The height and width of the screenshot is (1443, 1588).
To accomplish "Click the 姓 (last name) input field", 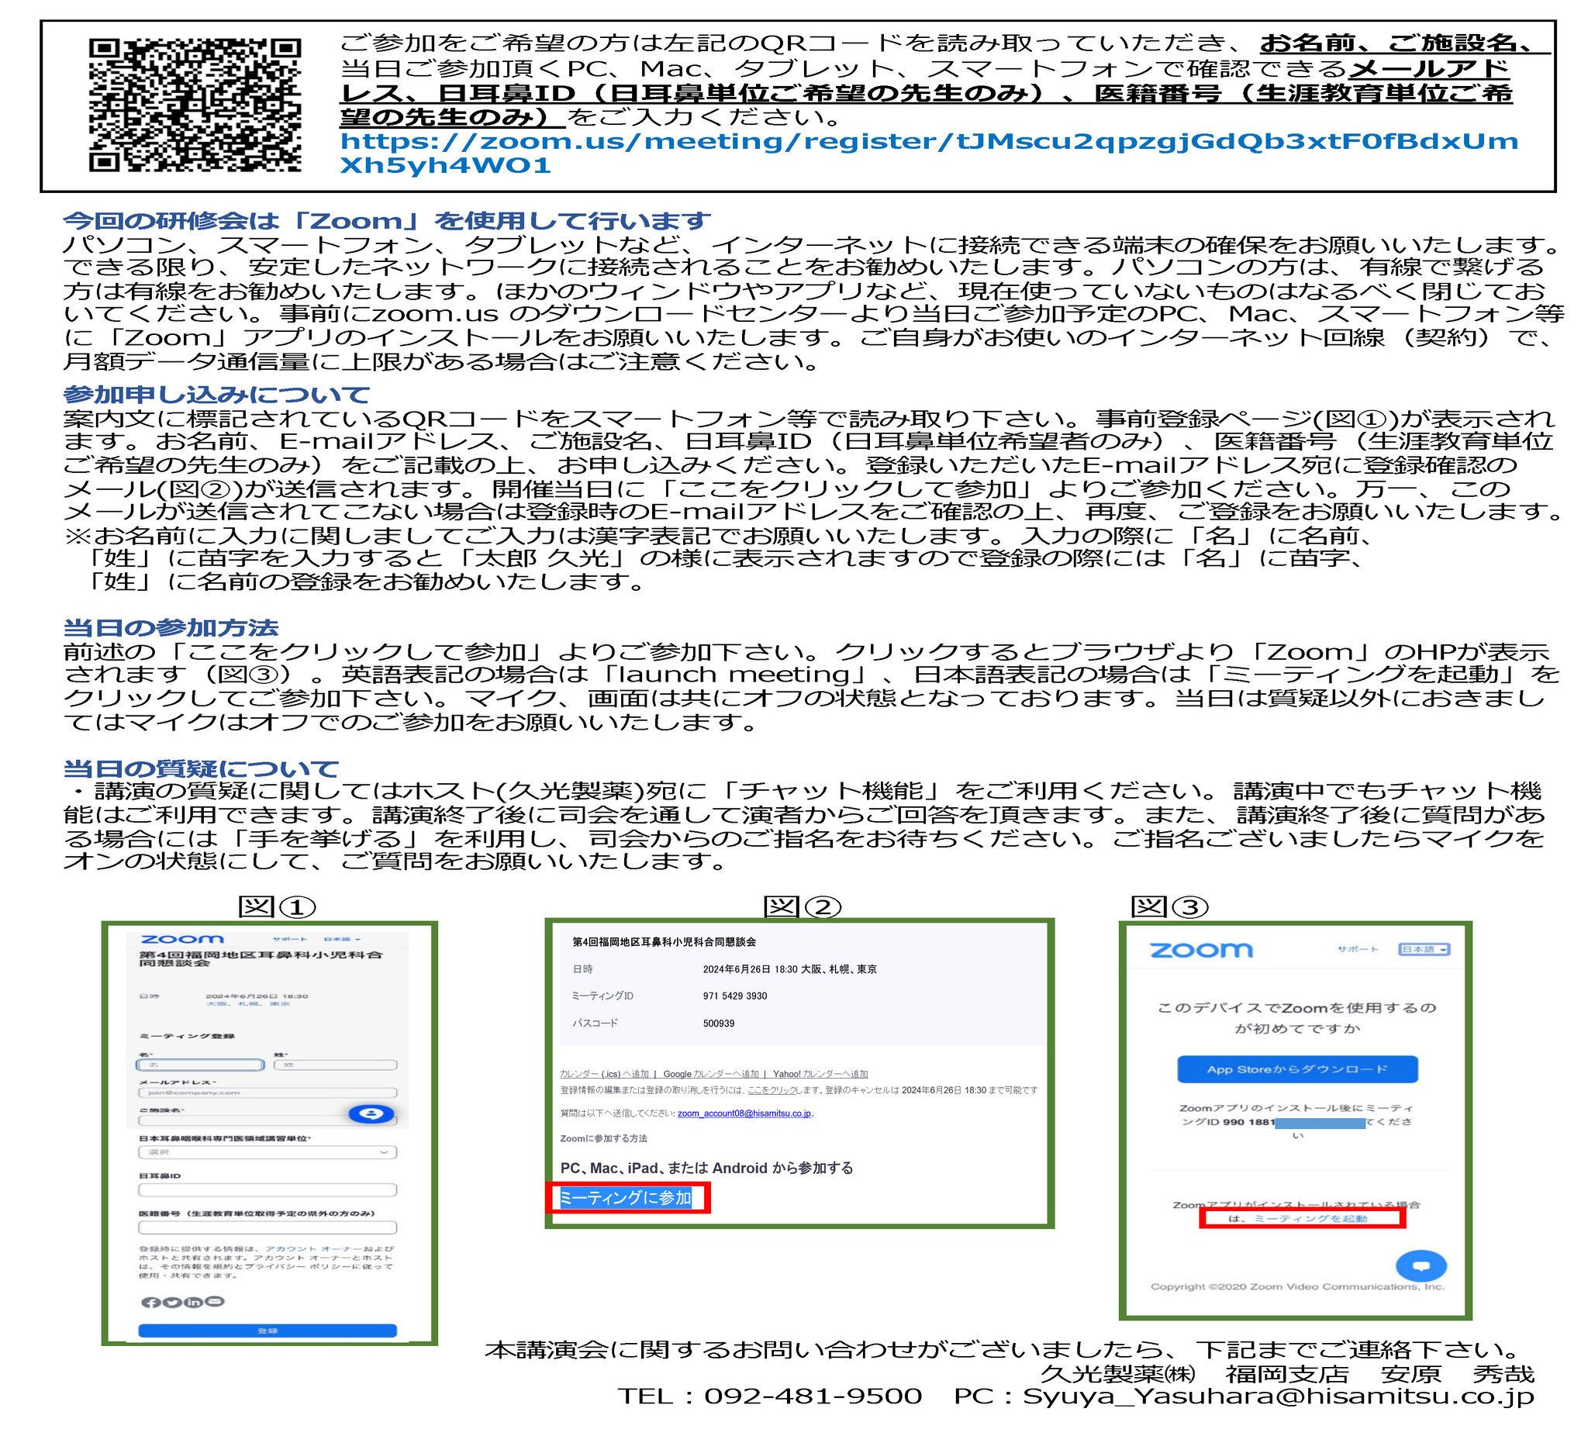I will click(336, 1065).
